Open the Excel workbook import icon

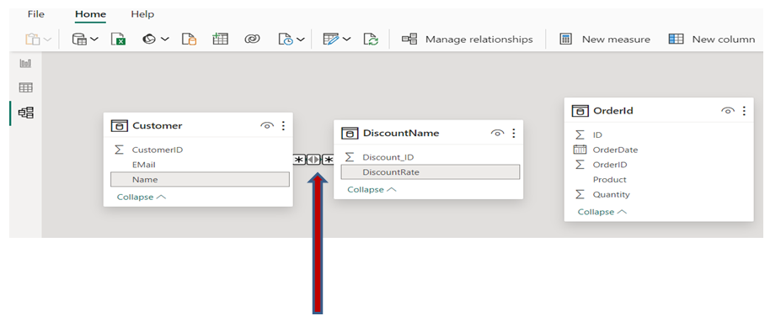click(118, 39)
